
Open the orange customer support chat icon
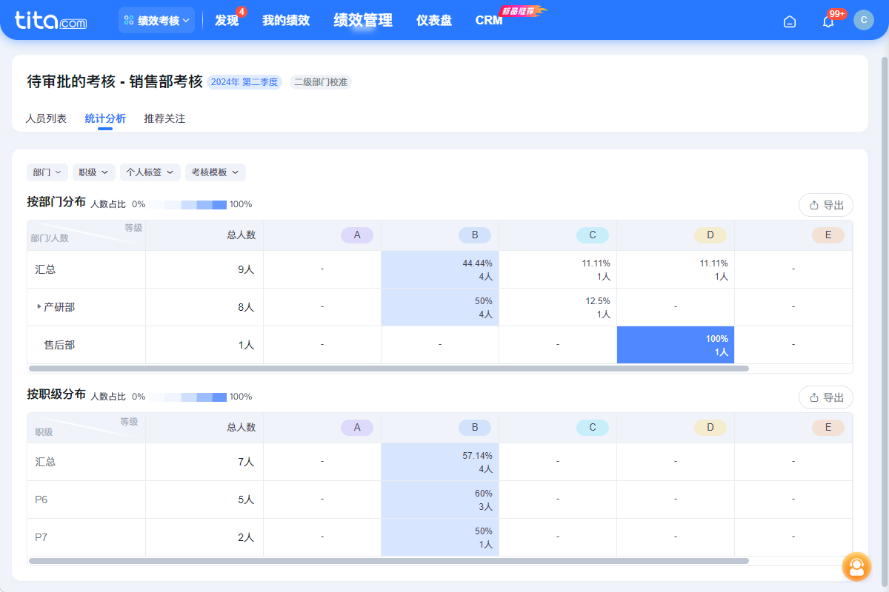856,567
